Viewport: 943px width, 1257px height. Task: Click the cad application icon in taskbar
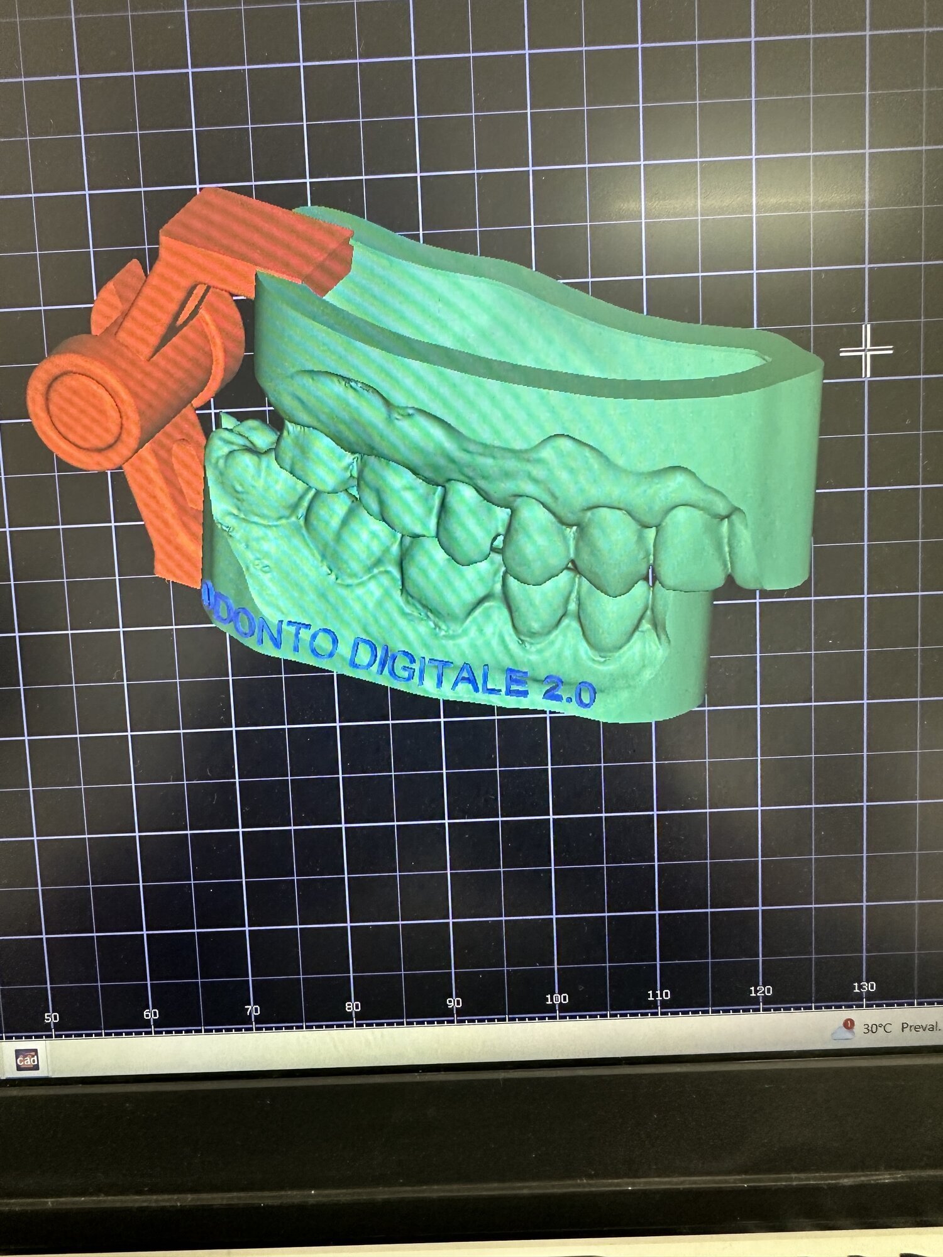[x=26, y=1060]
